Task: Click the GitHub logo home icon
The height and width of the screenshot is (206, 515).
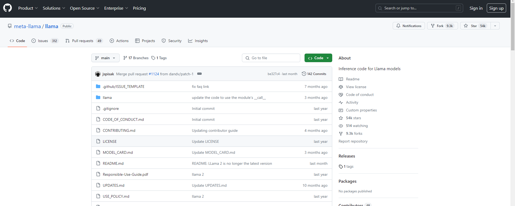Action: 8,8
